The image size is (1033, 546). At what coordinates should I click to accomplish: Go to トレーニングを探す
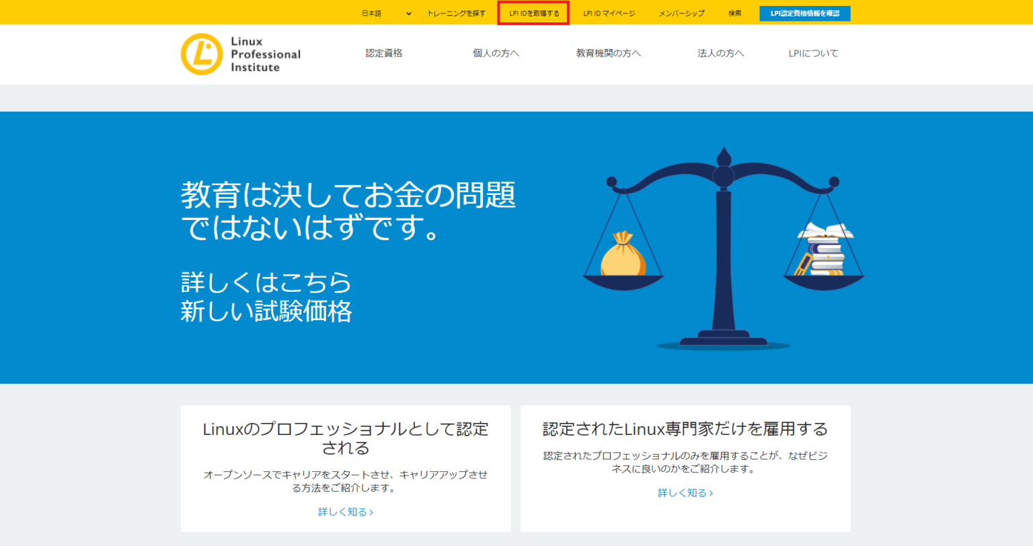(x=457, y=12)
